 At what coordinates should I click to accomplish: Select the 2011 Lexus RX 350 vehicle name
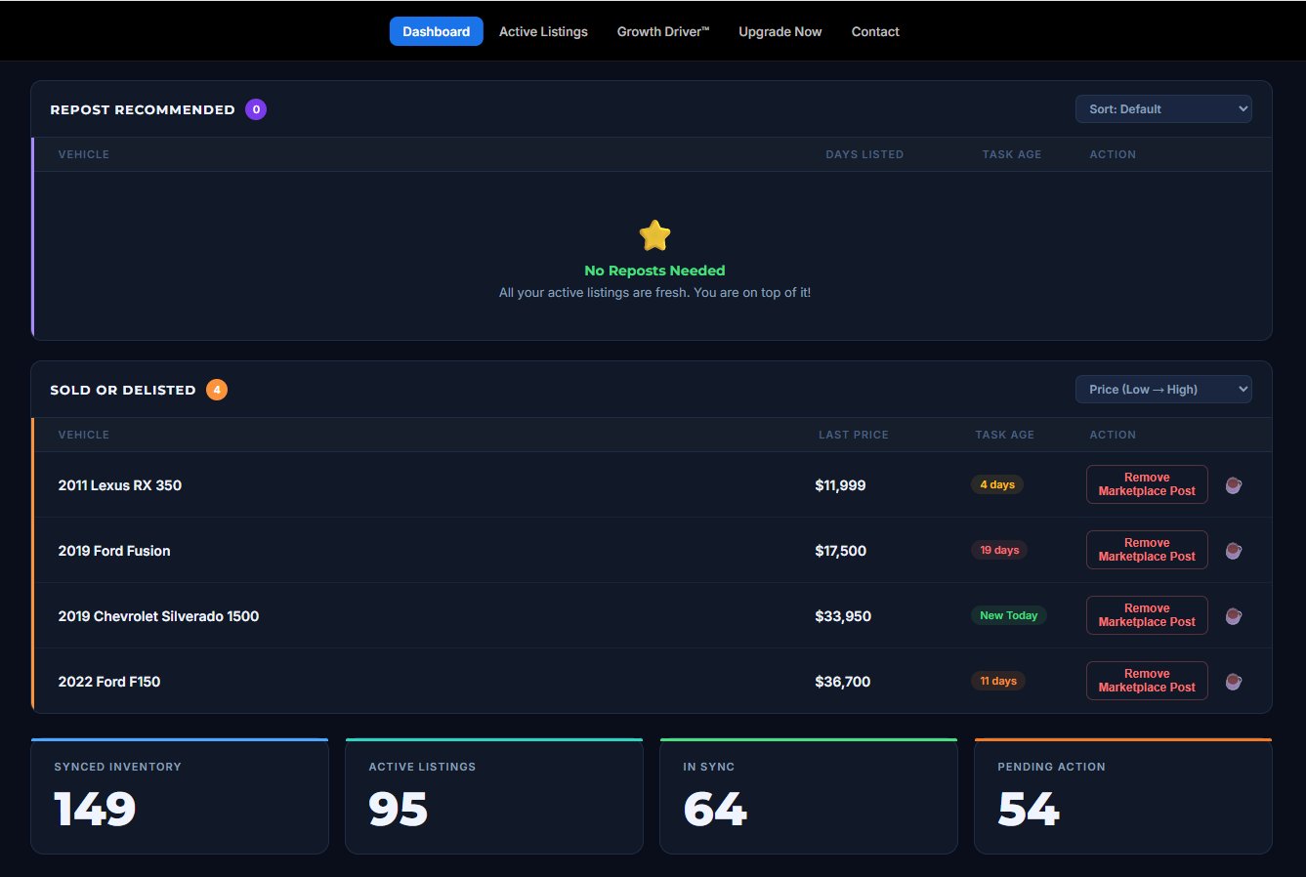pos(119,485)
